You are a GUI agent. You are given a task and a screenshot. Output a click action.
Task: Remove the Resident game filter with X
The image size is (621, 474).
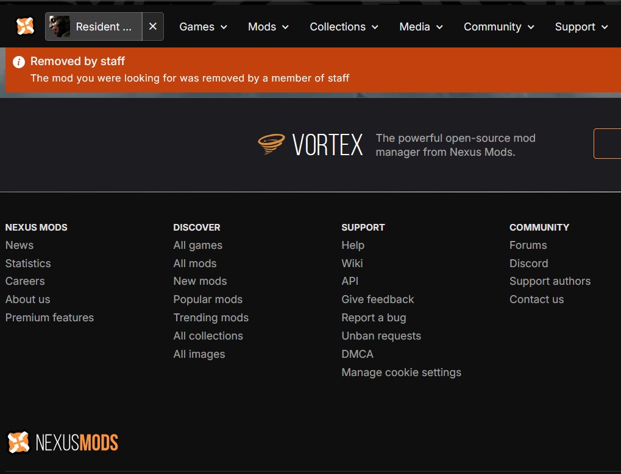153,27
